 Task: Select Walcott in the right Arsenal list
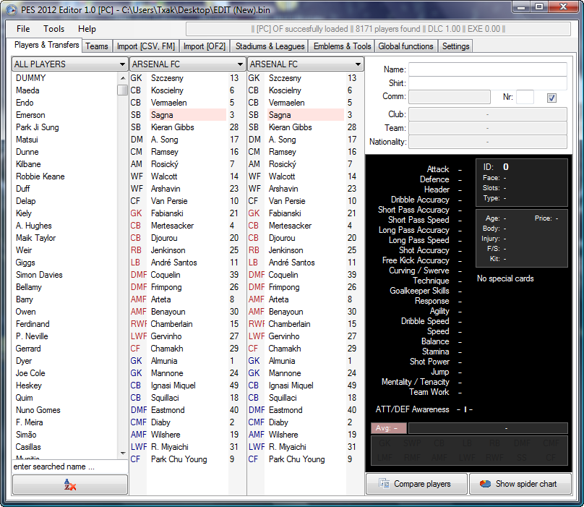282,176
